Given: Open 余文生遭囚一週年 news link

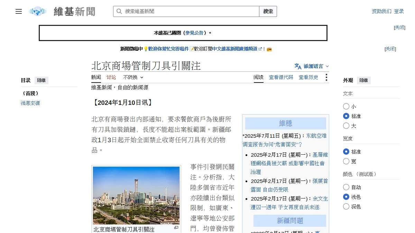Looking at the screenshot, I should [x=289, y=203].
